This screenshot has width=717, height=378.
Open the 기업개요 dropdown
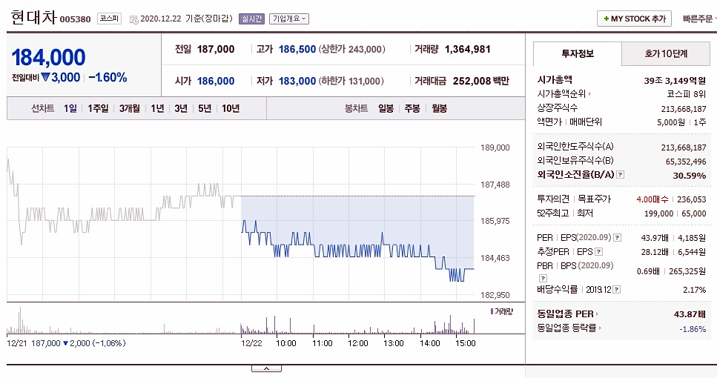(x=289, y=19)
